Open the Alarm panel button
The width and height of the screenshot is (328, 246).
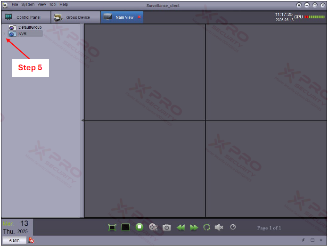tap(14, 240)
